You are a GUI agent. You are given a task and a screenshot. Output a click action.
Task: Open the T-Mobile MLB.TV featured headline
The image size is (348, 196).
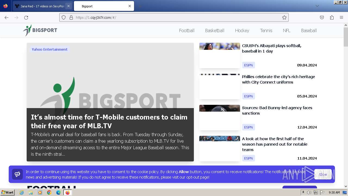point(109,121)
